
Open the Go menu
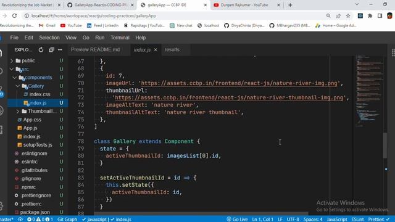[x=86, y=38]
